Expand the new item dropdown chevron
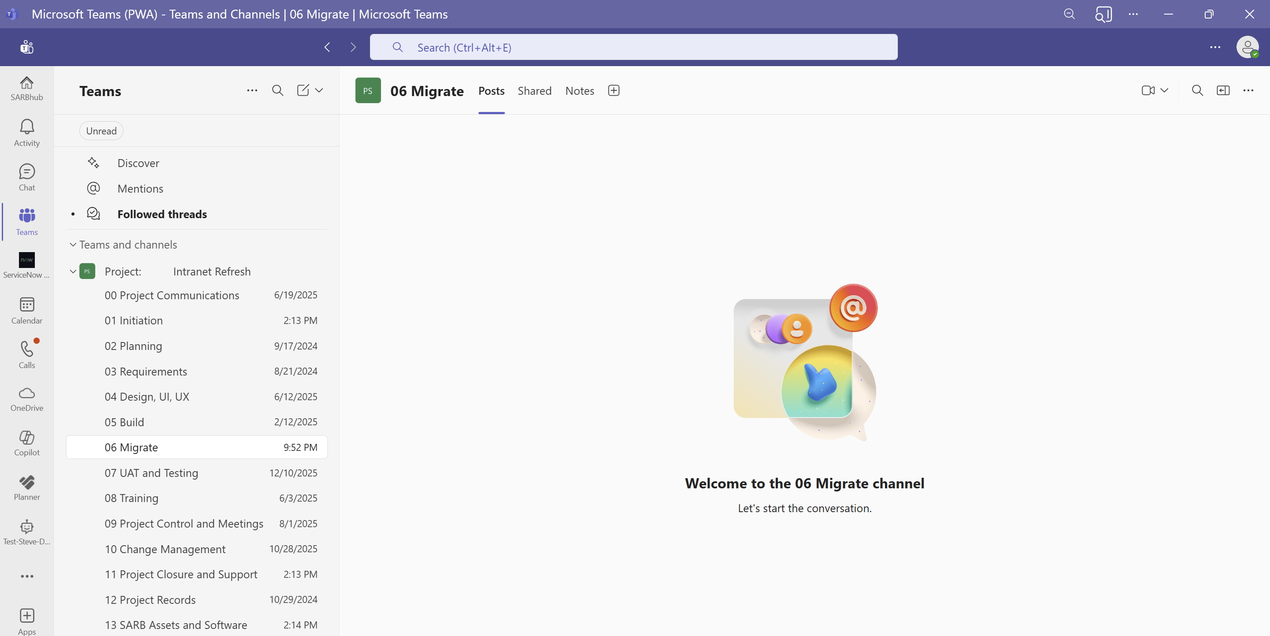 [x=319, y=91]
